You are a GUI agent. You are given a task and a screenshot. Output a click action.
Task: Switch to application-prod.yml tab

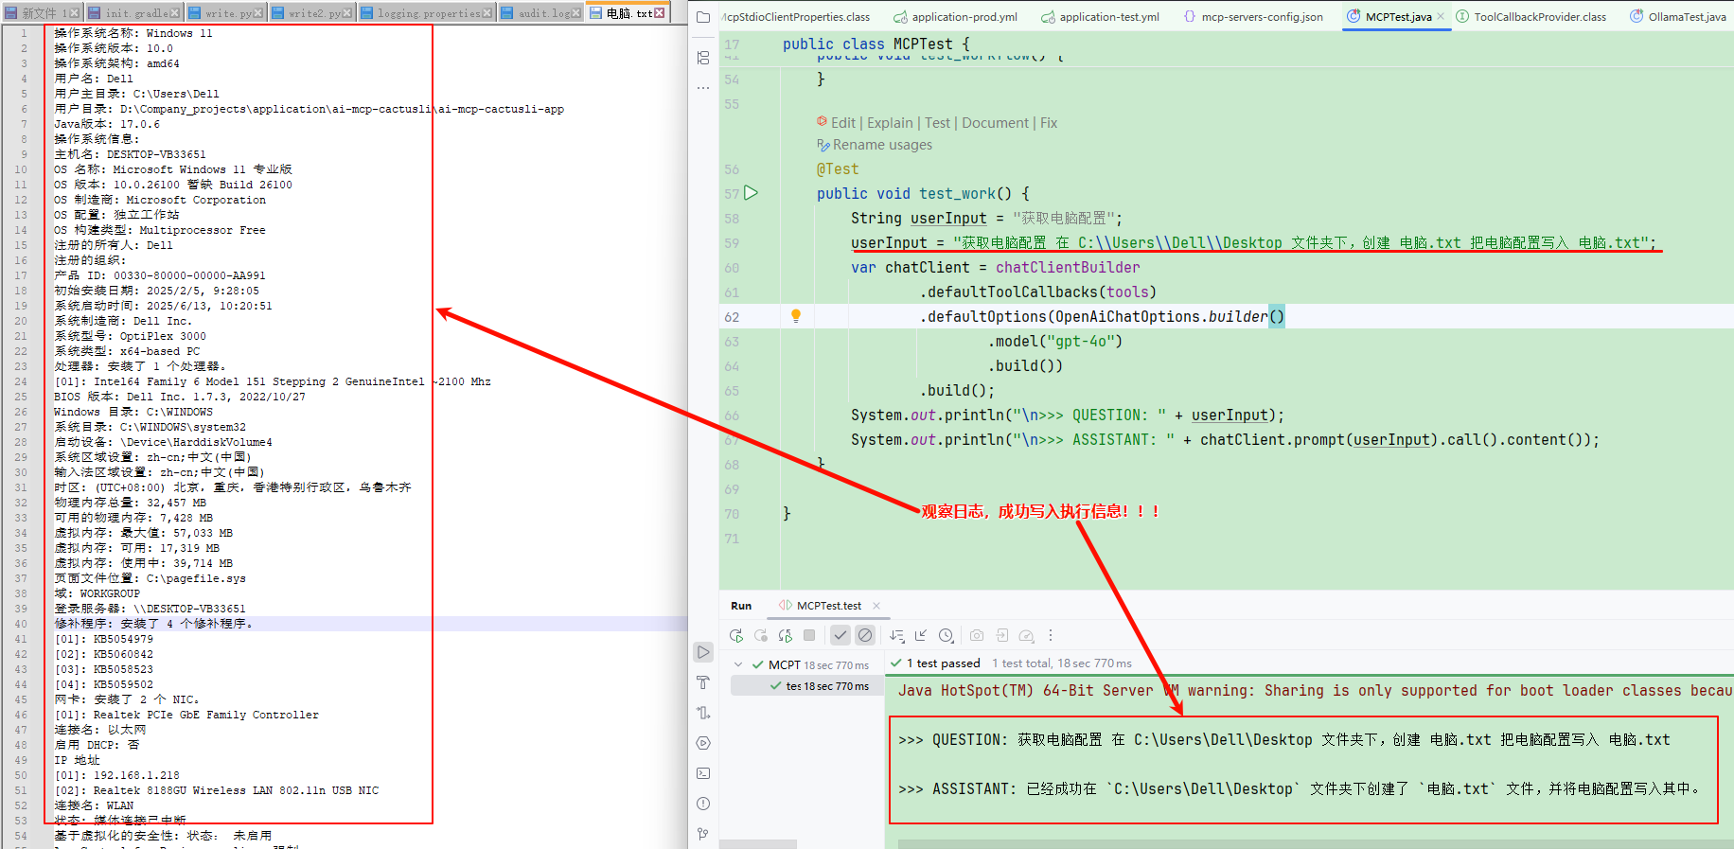pyautogui.click(x=956, y=17)
